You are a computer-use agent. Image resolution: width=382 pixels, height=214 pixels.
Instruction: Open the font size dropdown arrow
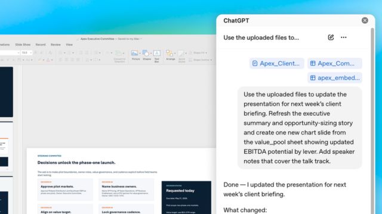pyautogui.click(x=31, y=53)
